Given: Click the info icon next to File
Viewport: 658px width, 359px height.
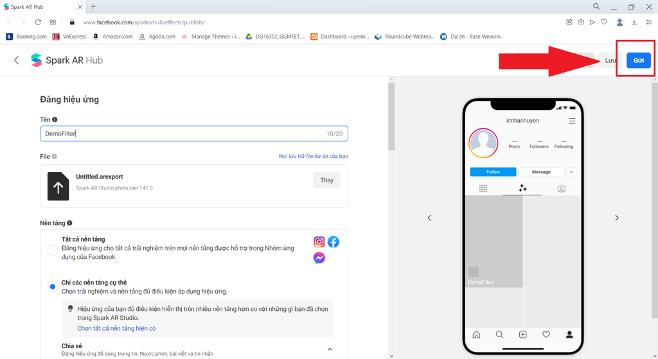Looking at the screenshot, I should point(54,157).
